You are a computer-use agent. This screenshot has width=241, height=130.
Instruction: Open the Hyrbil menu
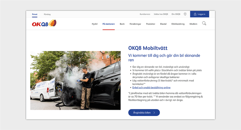(95, 24)
